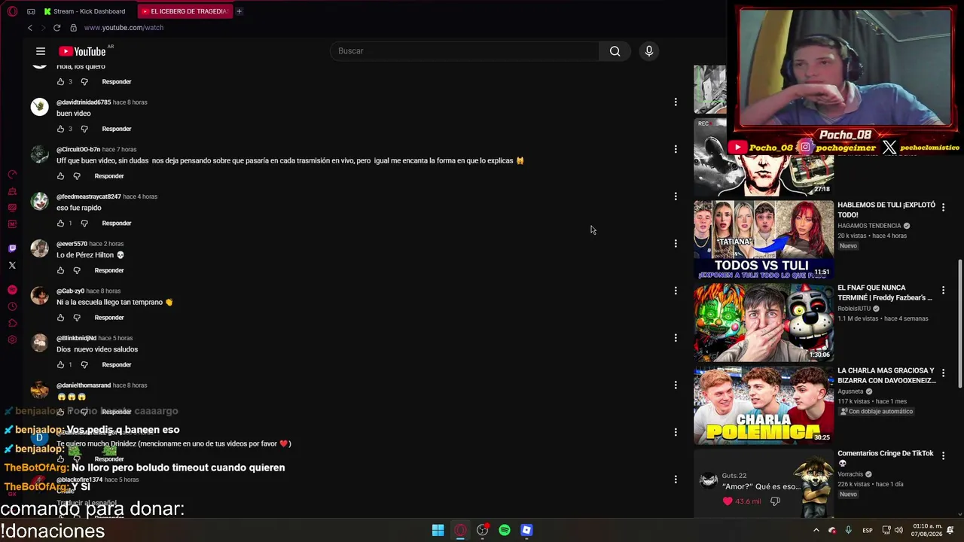Open options menu for @davidtrinidad6785 comment
The width and height of the screenshot is (964, 542).
[x=676, y=102]
